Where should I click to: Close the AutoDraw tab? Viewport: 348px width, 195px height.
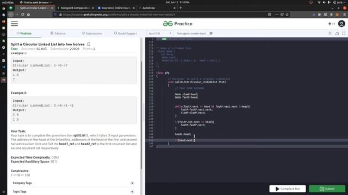click(174, 8)
